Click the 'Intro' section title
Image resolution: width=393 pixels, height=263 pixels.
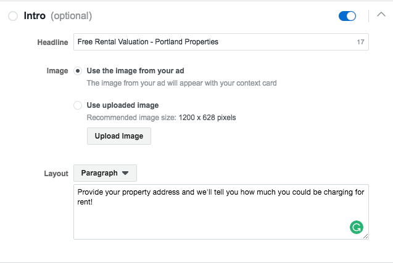point(35,16)
